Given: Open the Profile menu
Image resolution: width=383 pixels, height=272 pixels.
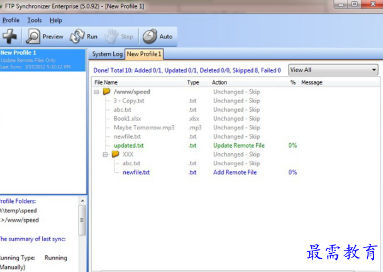Looking at the screenshot, I should (11, 20).
